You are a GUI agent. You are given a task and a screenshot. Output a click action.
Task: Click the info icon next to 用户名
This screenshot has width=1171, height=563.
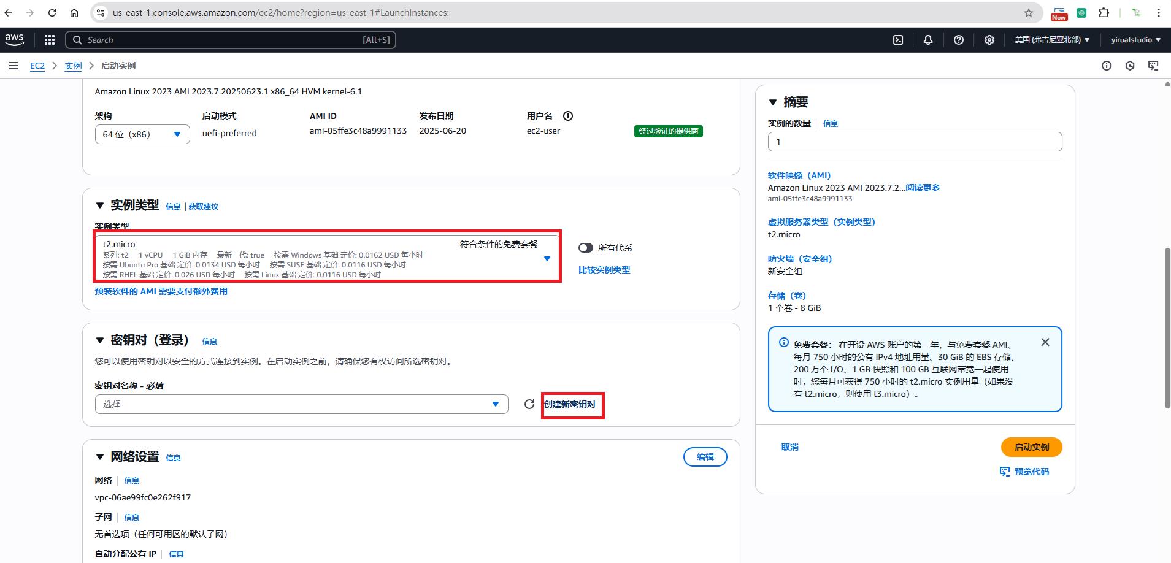point(568,116)
